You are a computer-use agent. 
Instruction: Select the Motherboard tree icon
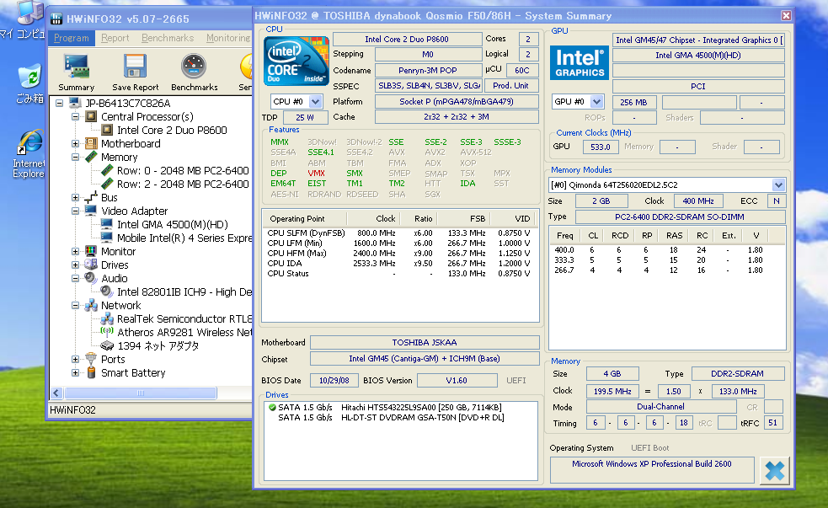[91, 143]
